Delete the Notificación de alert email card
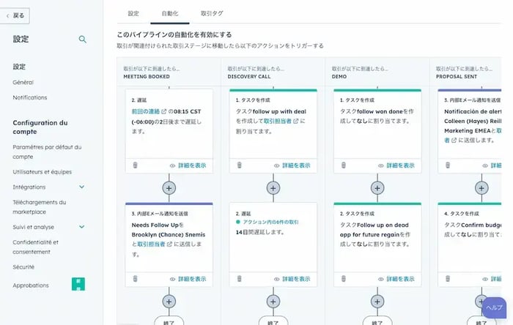513x325 pixels. click(x=448, y=165)
